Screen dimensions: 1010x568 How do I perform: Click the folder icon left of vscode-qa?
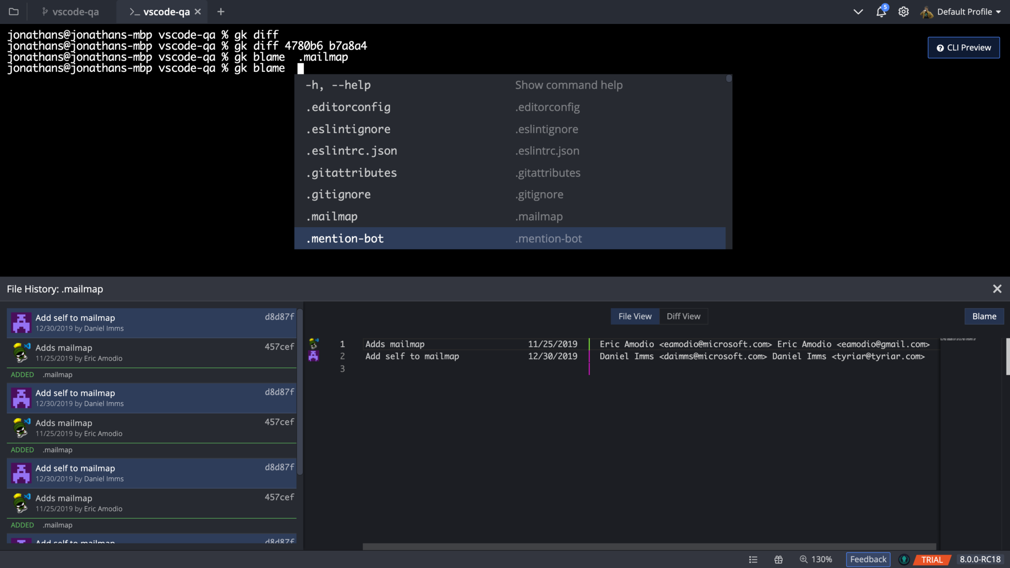13,11
